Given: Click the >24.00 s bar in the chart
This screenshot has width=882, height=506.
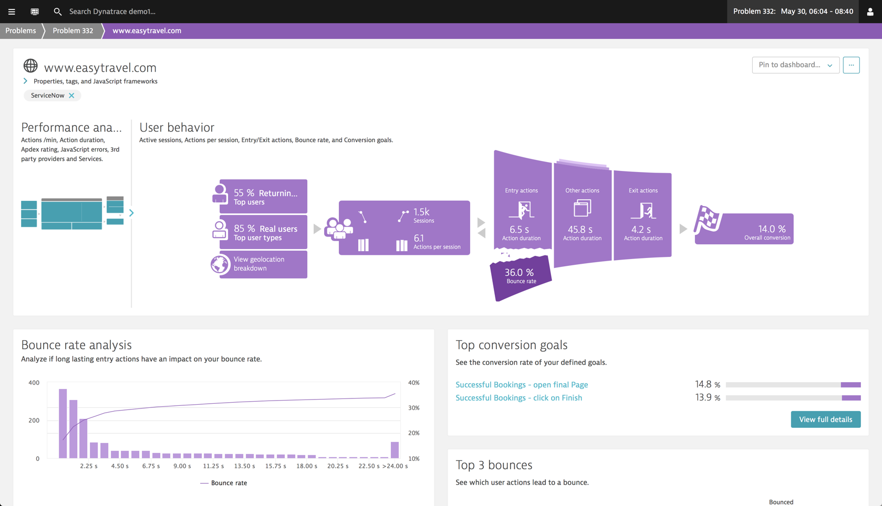Looking at the screenshot, I should 395,450.
